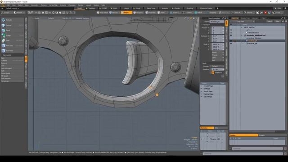
Task: Click the Select button in Items List
Action: tap(270, 22)
